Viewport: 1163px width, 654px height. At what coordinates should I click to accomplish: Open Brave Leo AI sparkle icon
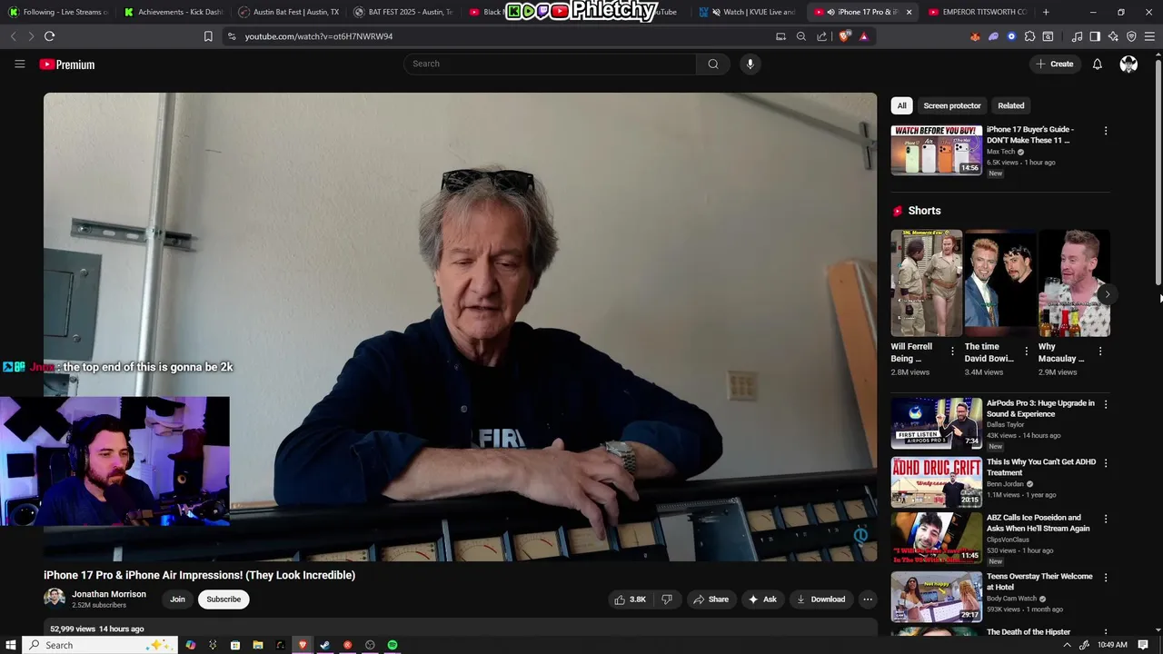click(1113, 36)
